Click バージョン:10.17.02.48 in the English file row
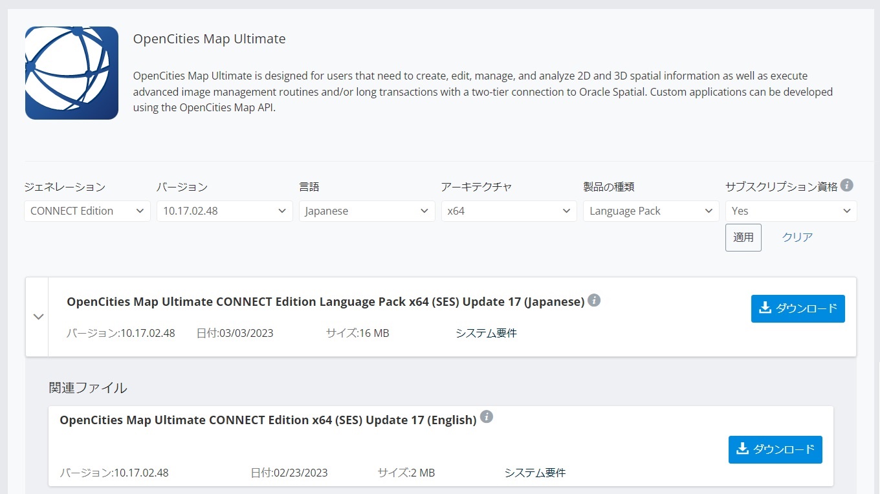This screenshot has height=494, width=880. 114,473
